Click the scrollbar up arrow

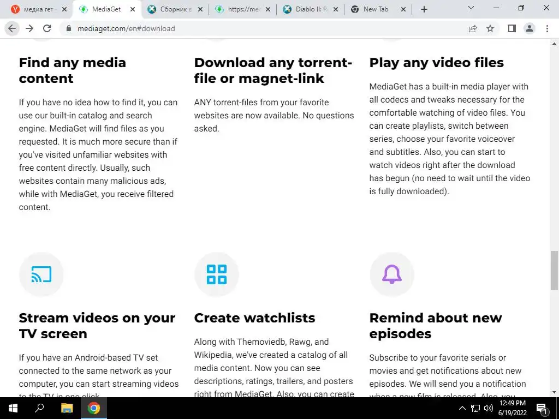tap(554, 44)
